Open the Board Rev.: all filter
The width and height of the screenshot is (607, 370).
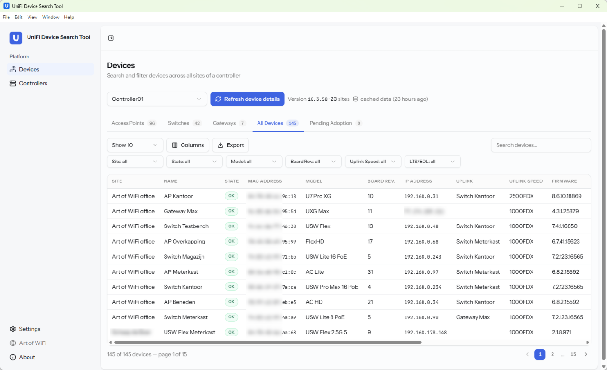(x=313, y=162)
